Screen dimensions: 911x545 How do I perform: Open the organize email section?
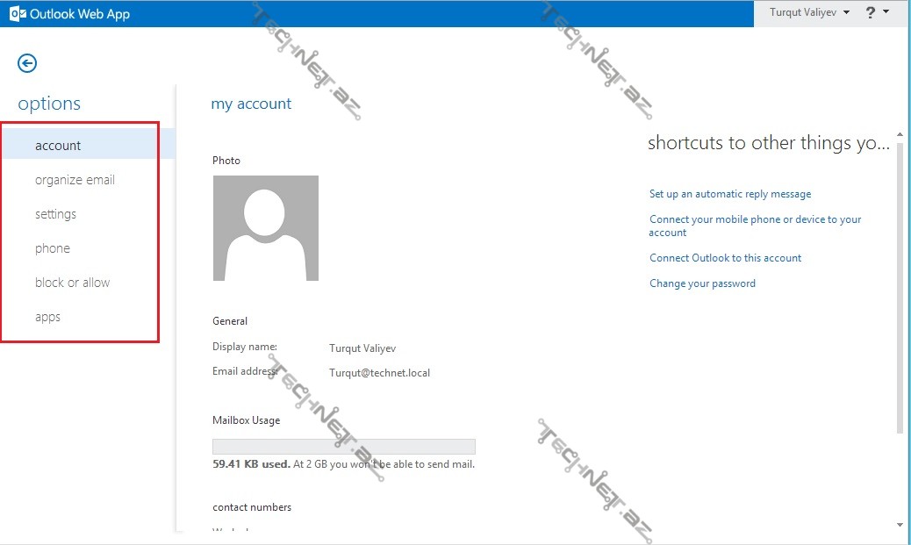click(x=75, y=180)
